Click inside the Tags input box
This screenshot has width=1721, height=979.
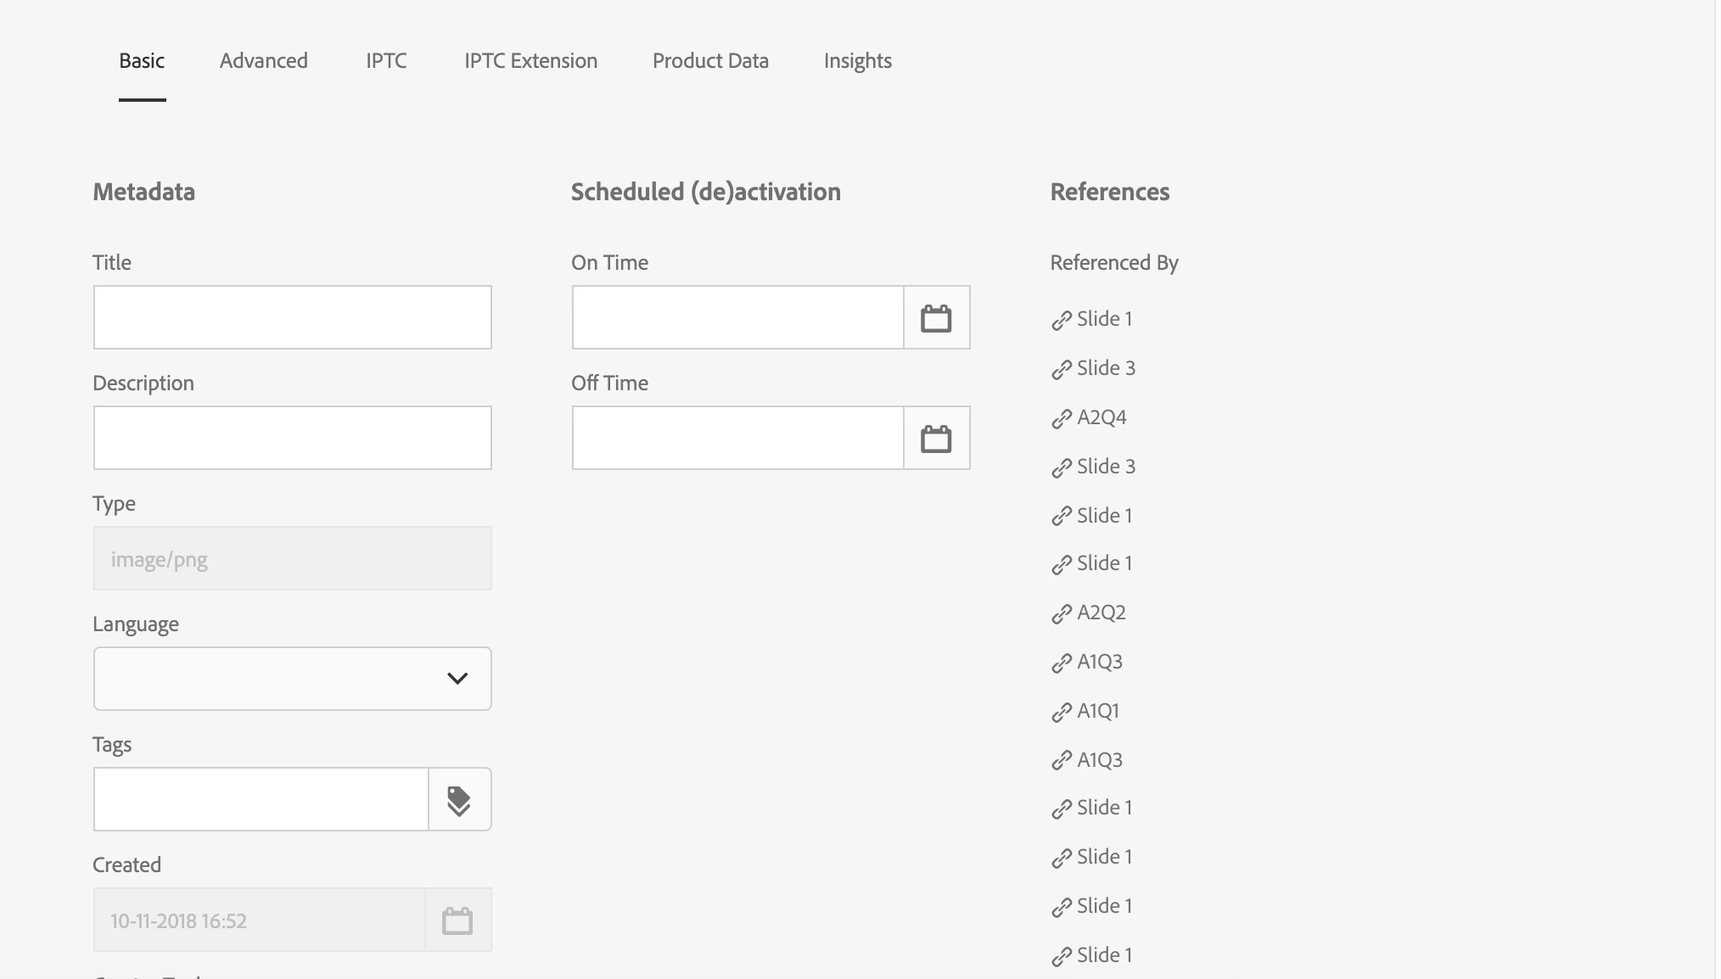pos(261,799)
